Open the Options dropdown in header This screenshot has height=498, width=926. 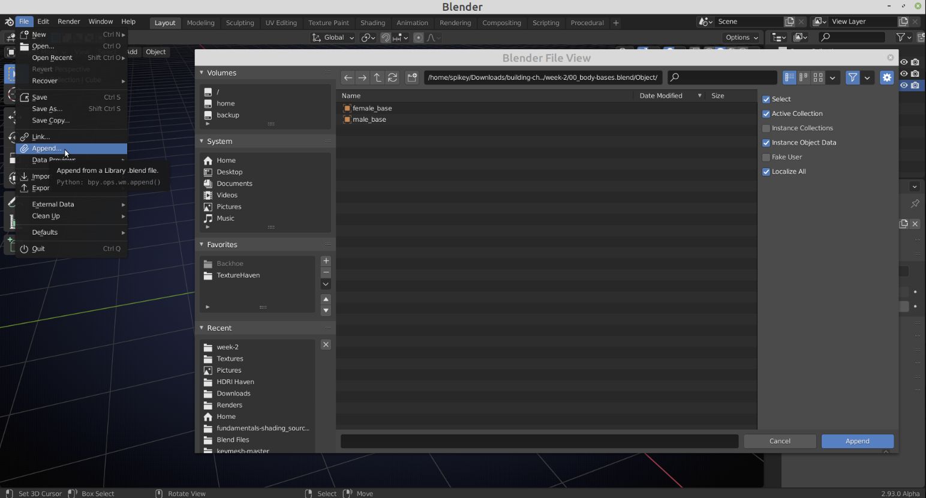click(x=742, y=37)
